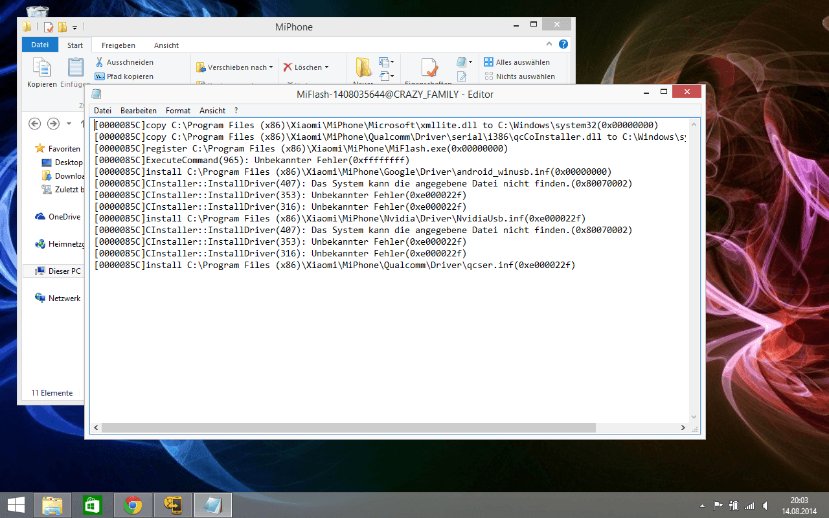Open the Datei tab in MiPhone Explorer

pos(40,45)
